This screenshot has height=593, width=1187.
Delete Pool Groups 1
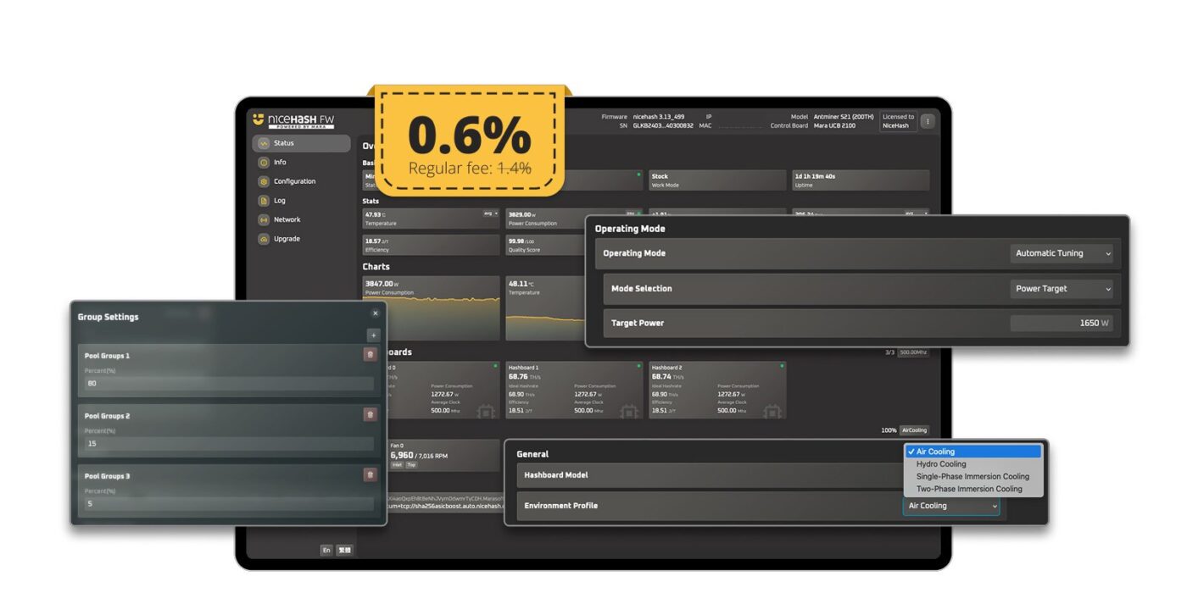pyautogui.click(x=370, y=355)
